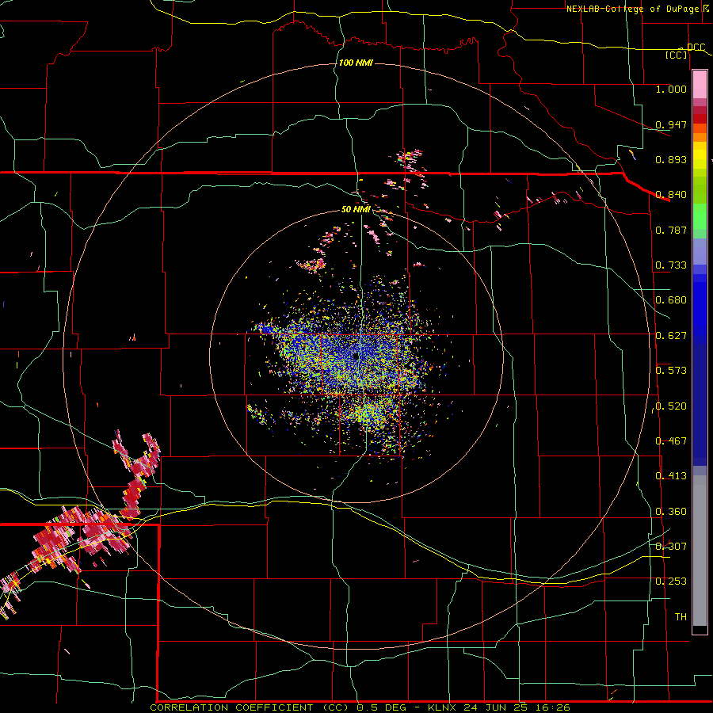Screen dimensions: 713x713
Task: Click the DCC label near top right
Action: pyautogui.click(x=696, y=48)
